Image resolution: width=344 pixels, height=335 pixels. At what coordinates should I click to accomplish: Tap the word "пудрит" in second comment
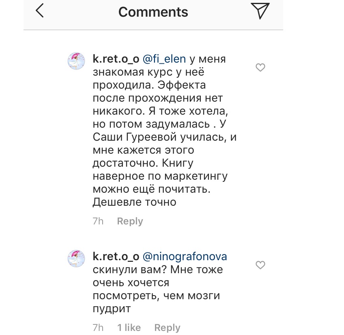tap(112, 309)
